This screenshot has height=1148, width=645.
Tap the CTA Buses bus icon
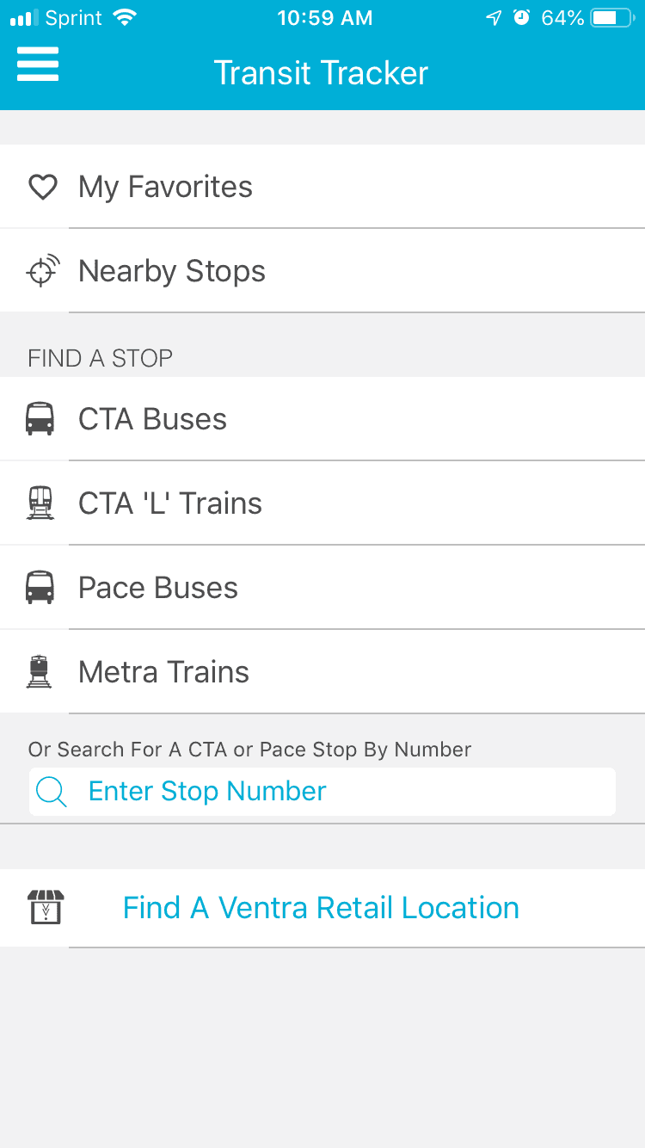tap(40, 419)
